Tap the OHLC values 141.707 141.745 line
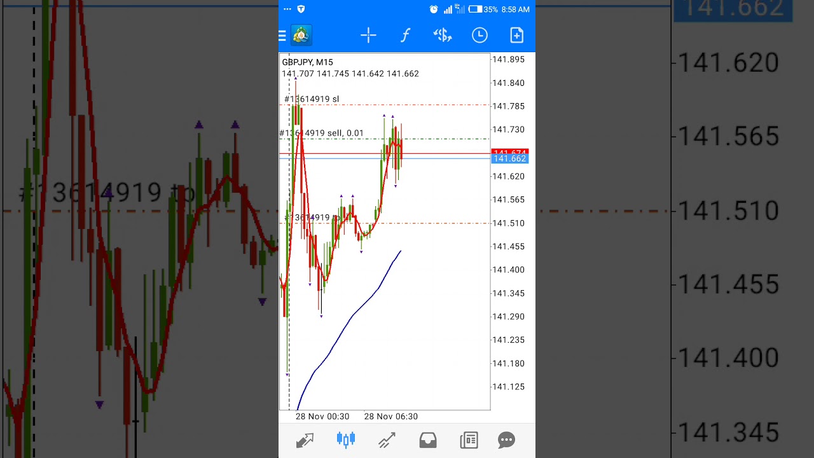814x458 pixels. [350, 74]
